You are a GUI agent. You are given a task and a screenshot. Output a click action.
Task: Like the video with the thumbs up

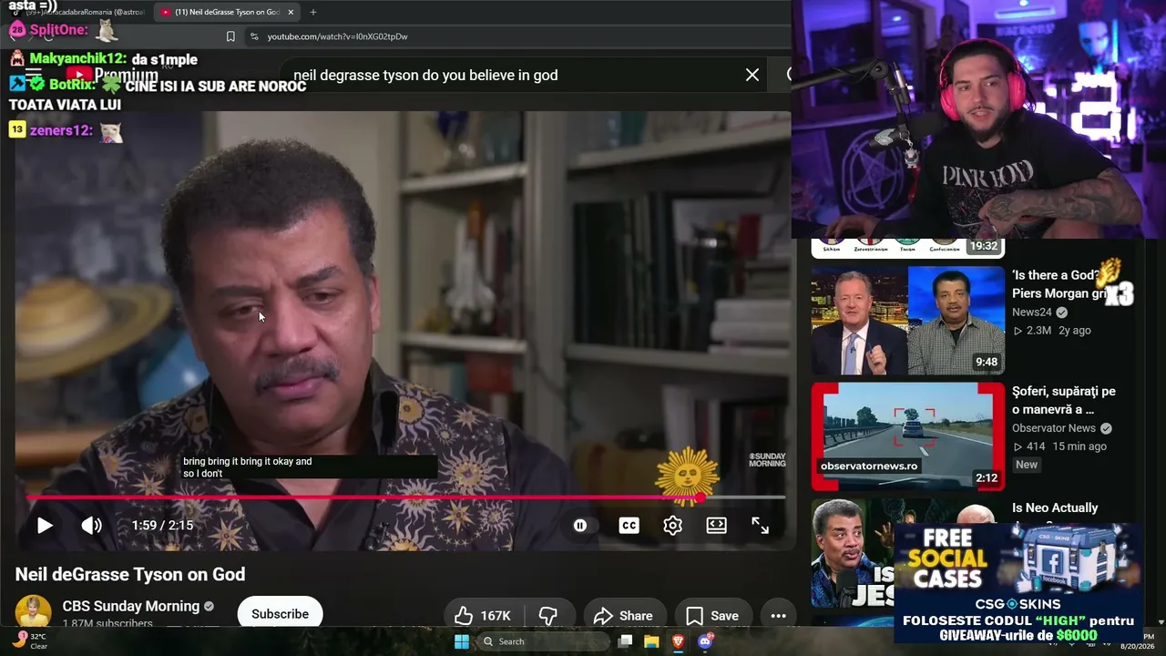[482, 616]
